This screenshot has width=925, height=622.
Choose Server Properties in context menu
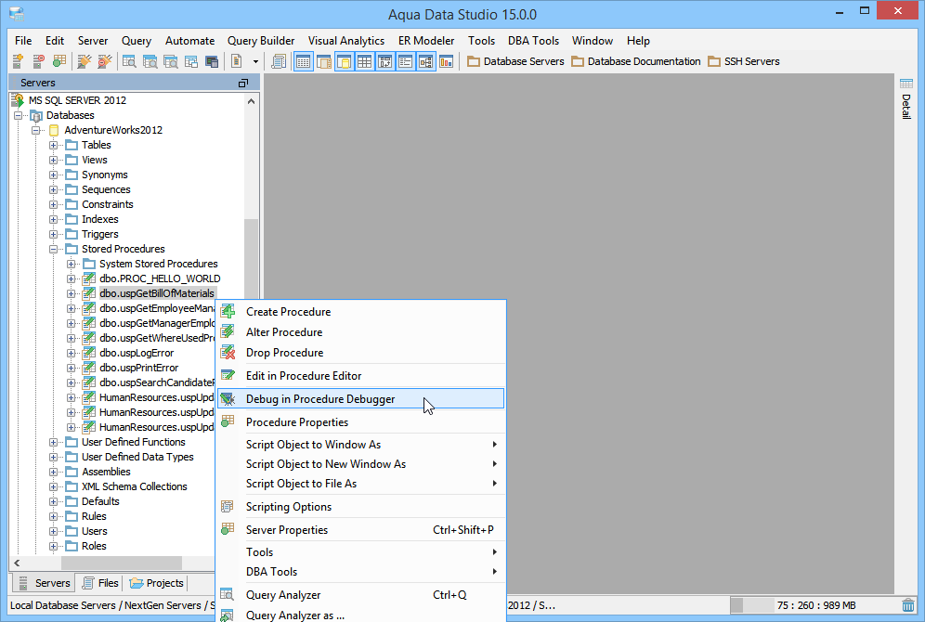pyautogui.click(x=361, y=529)
